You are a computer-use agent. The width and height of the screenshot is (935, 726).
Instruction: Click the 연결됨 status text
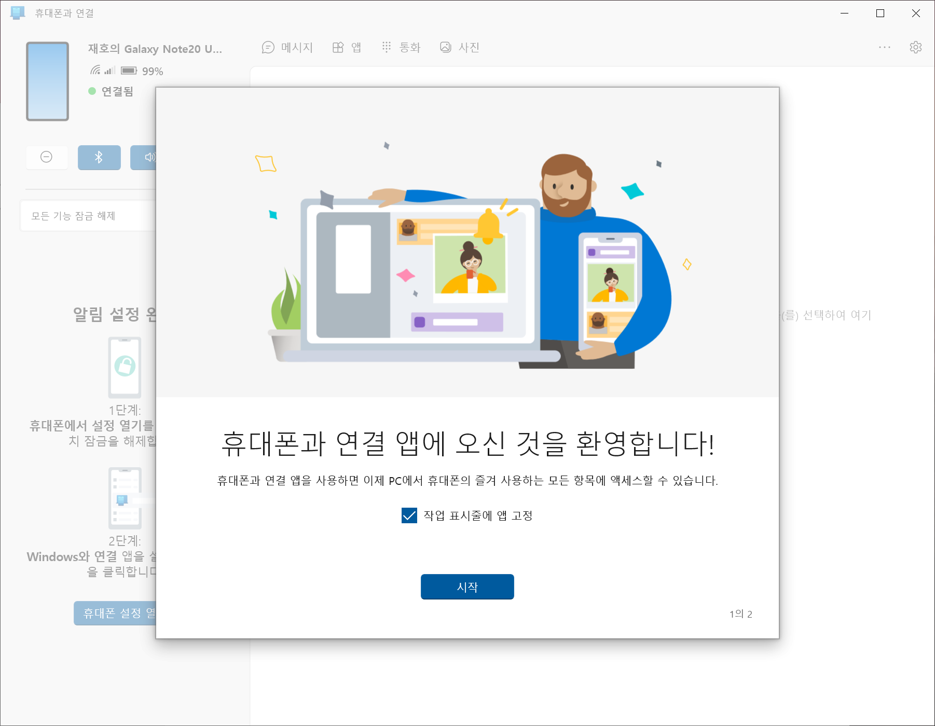[117, 91]
